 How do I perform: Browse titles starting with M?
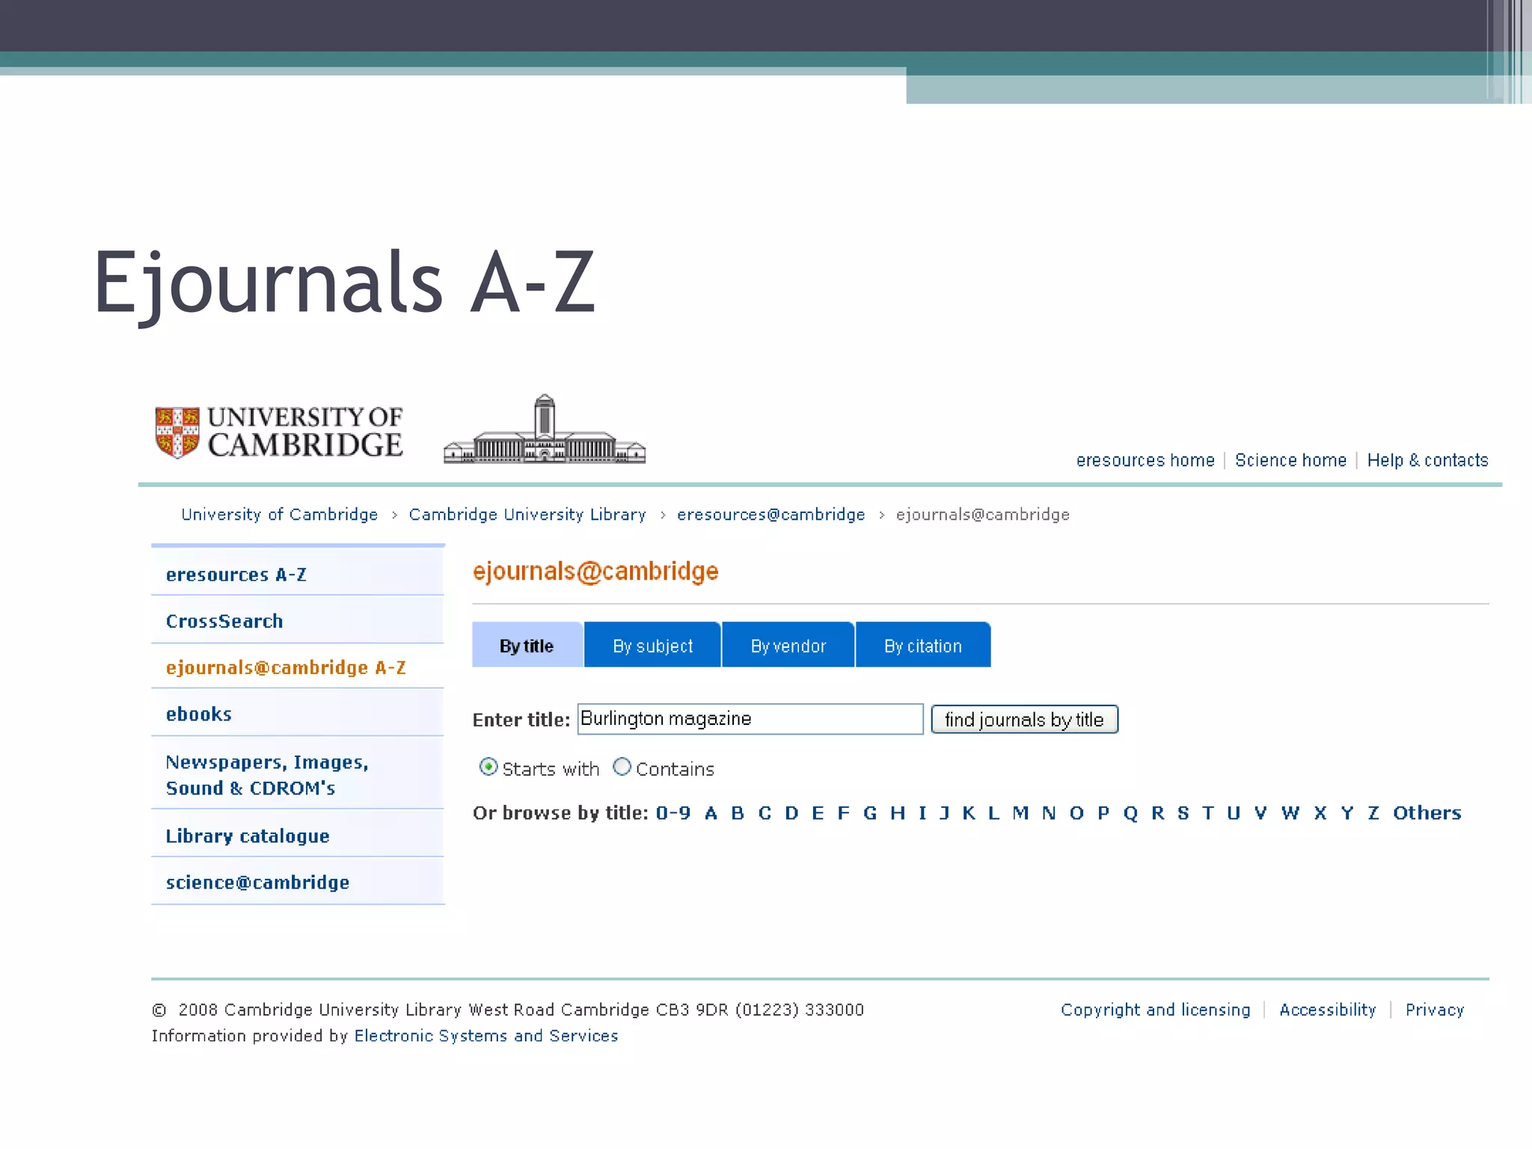pyautogui.click(x=1020, y=813)
